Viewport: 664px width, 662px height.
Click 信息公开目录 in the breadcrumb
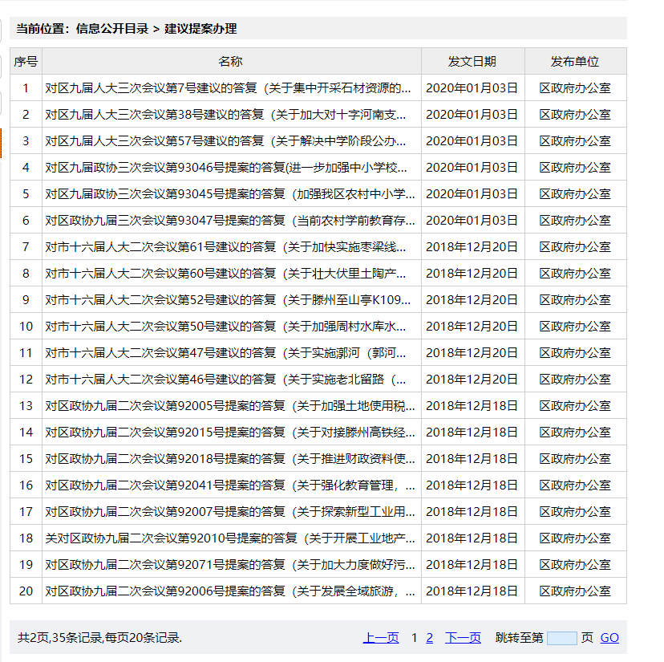point(112,29)
